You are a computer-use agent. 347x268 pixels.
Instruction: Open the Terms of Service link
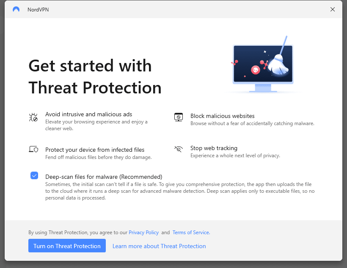(x=191, y=232)
